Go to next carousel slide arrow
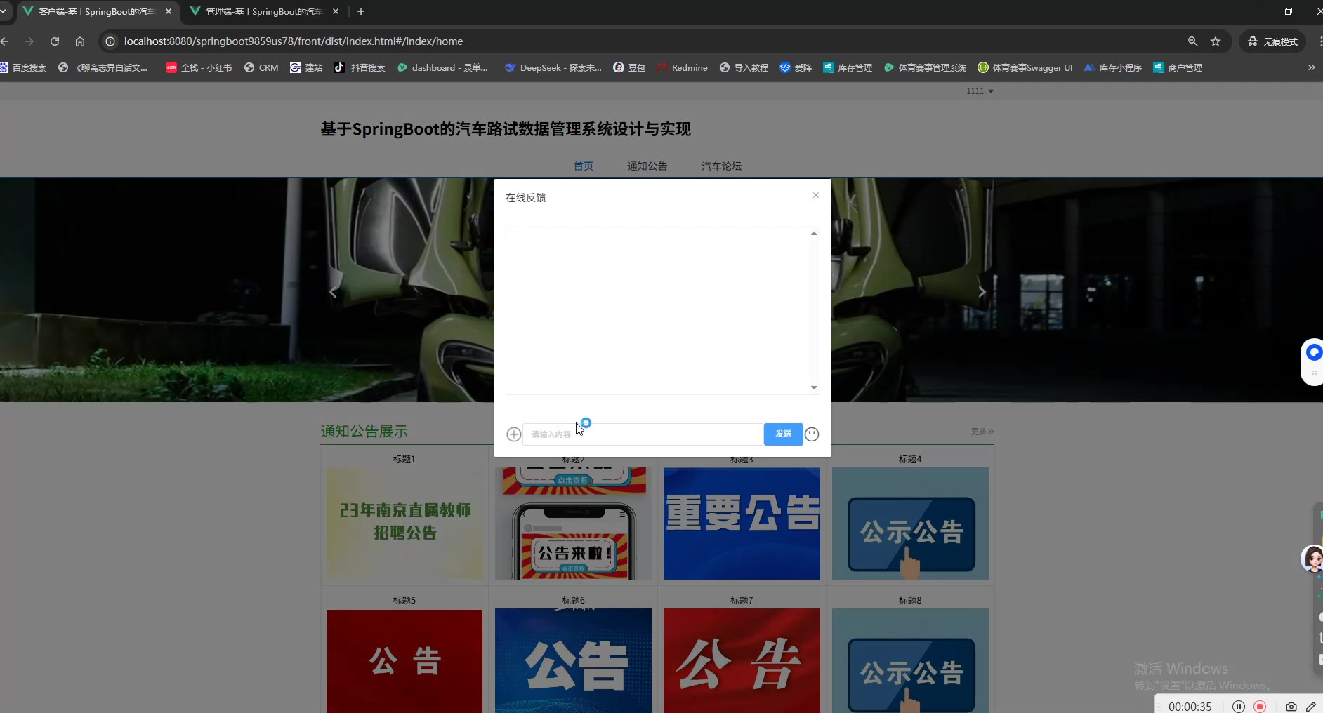The width and height of the screenshot is (1323, 713). click(x=982, y=292)
